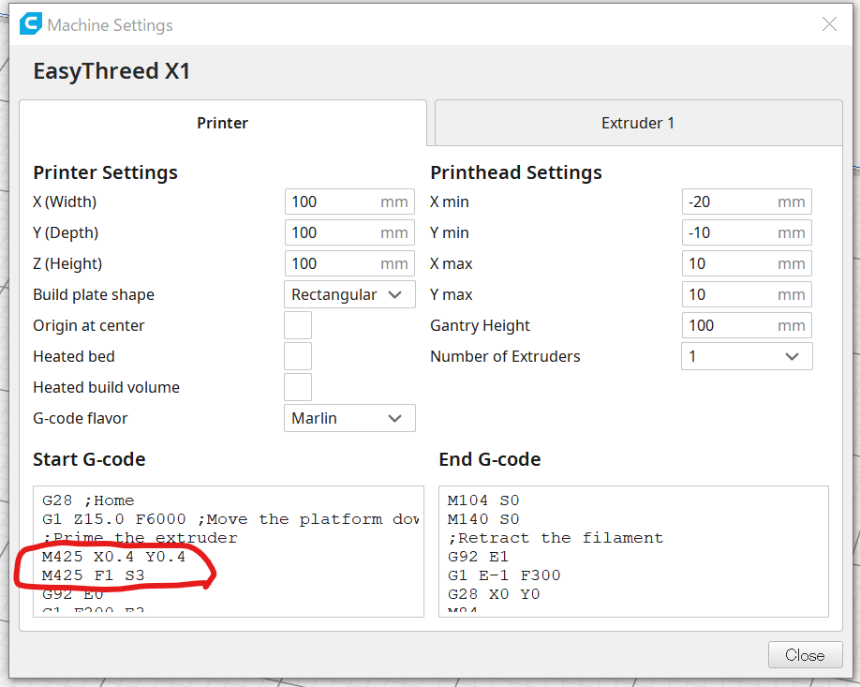This screenshot has height=687, width=860.
Task: Click the 'M140 S0' line in End G-code
Action: (x=483, y=519)
